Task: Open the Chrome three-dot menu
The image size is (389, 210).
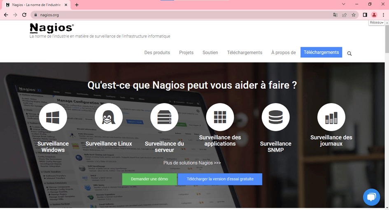Action: [383, 15]
